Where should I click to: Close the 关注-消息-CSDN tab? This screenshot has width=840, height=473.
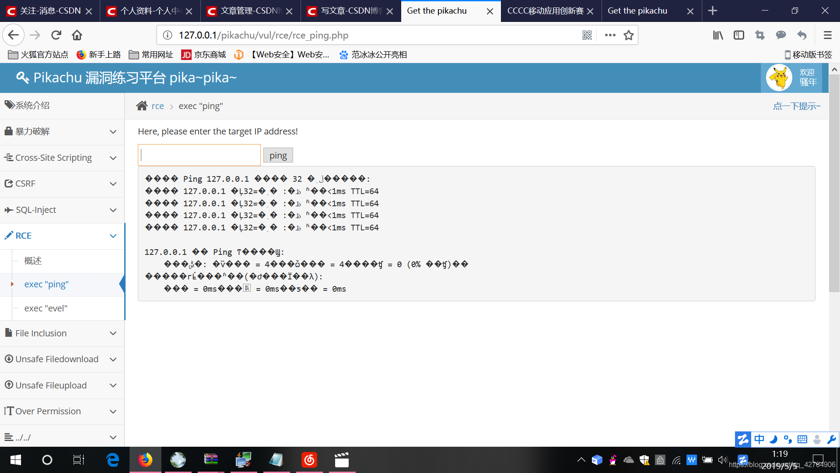click(89, 11)
